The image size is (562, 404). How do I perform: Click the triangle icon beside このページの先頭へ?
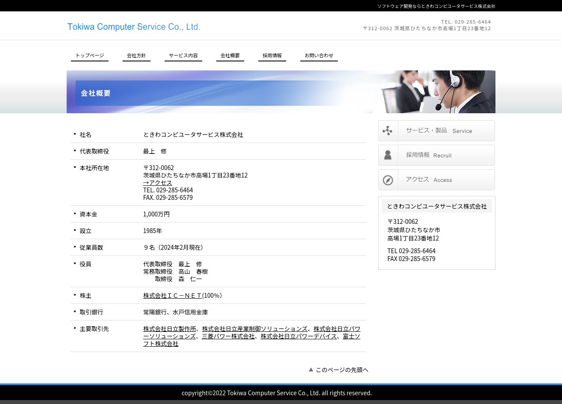[x=311, y=369]
